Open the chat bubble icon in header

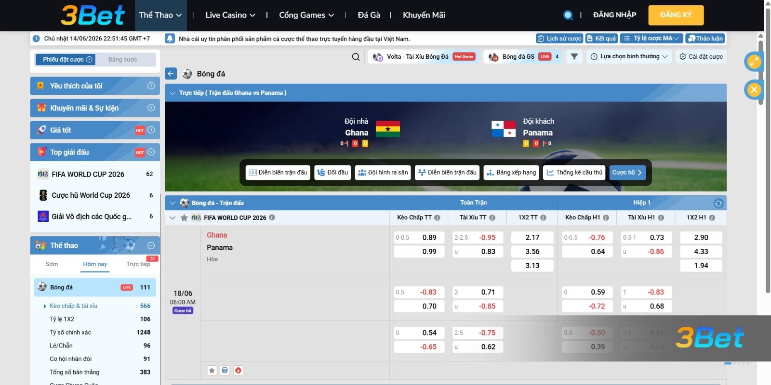(x=568, y=15)
